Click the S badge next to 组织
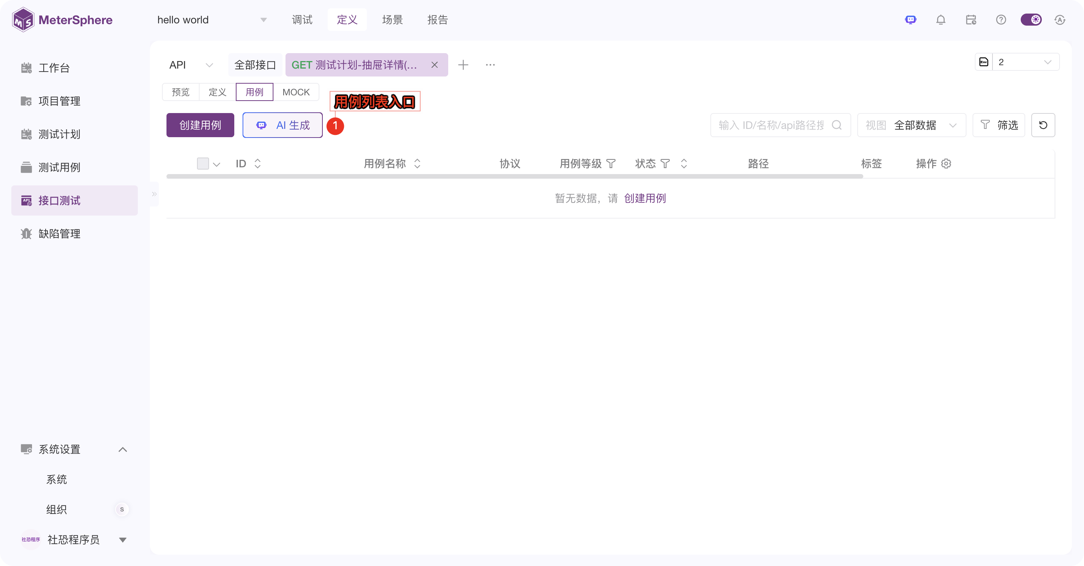This screenshot has width=1084, height=566. pyautogui.click(x=122, y=509)
